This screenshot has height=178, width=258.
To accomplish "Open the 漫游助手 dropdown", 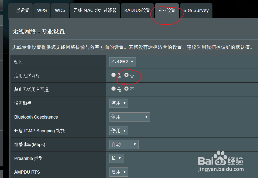I will click(119, 103).
